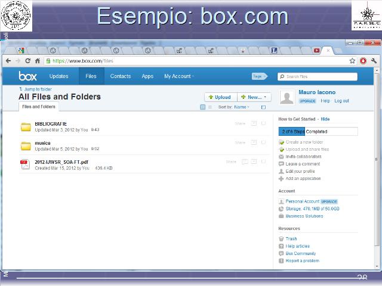Click Invite collaborators step
The height and width of the screenshot is (286, 382).
[303, 157]
